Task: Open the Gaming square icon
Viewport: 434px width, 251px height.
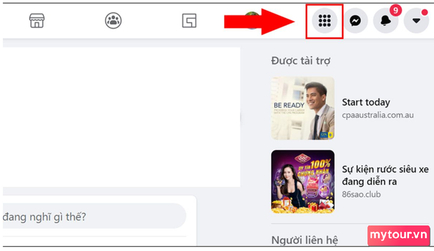Action: pyautogui.click(x=189, y=20)
